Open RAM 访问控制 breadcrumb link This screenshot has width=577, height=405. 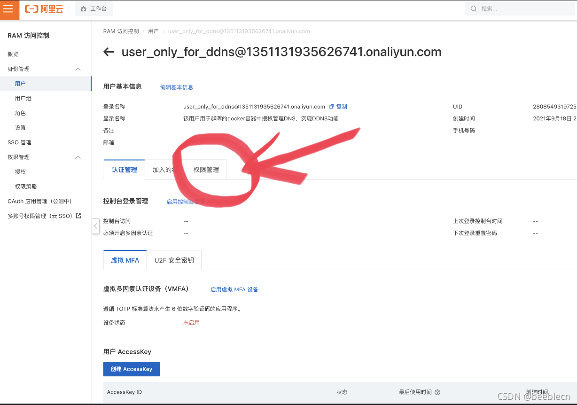tap(121, 31)
